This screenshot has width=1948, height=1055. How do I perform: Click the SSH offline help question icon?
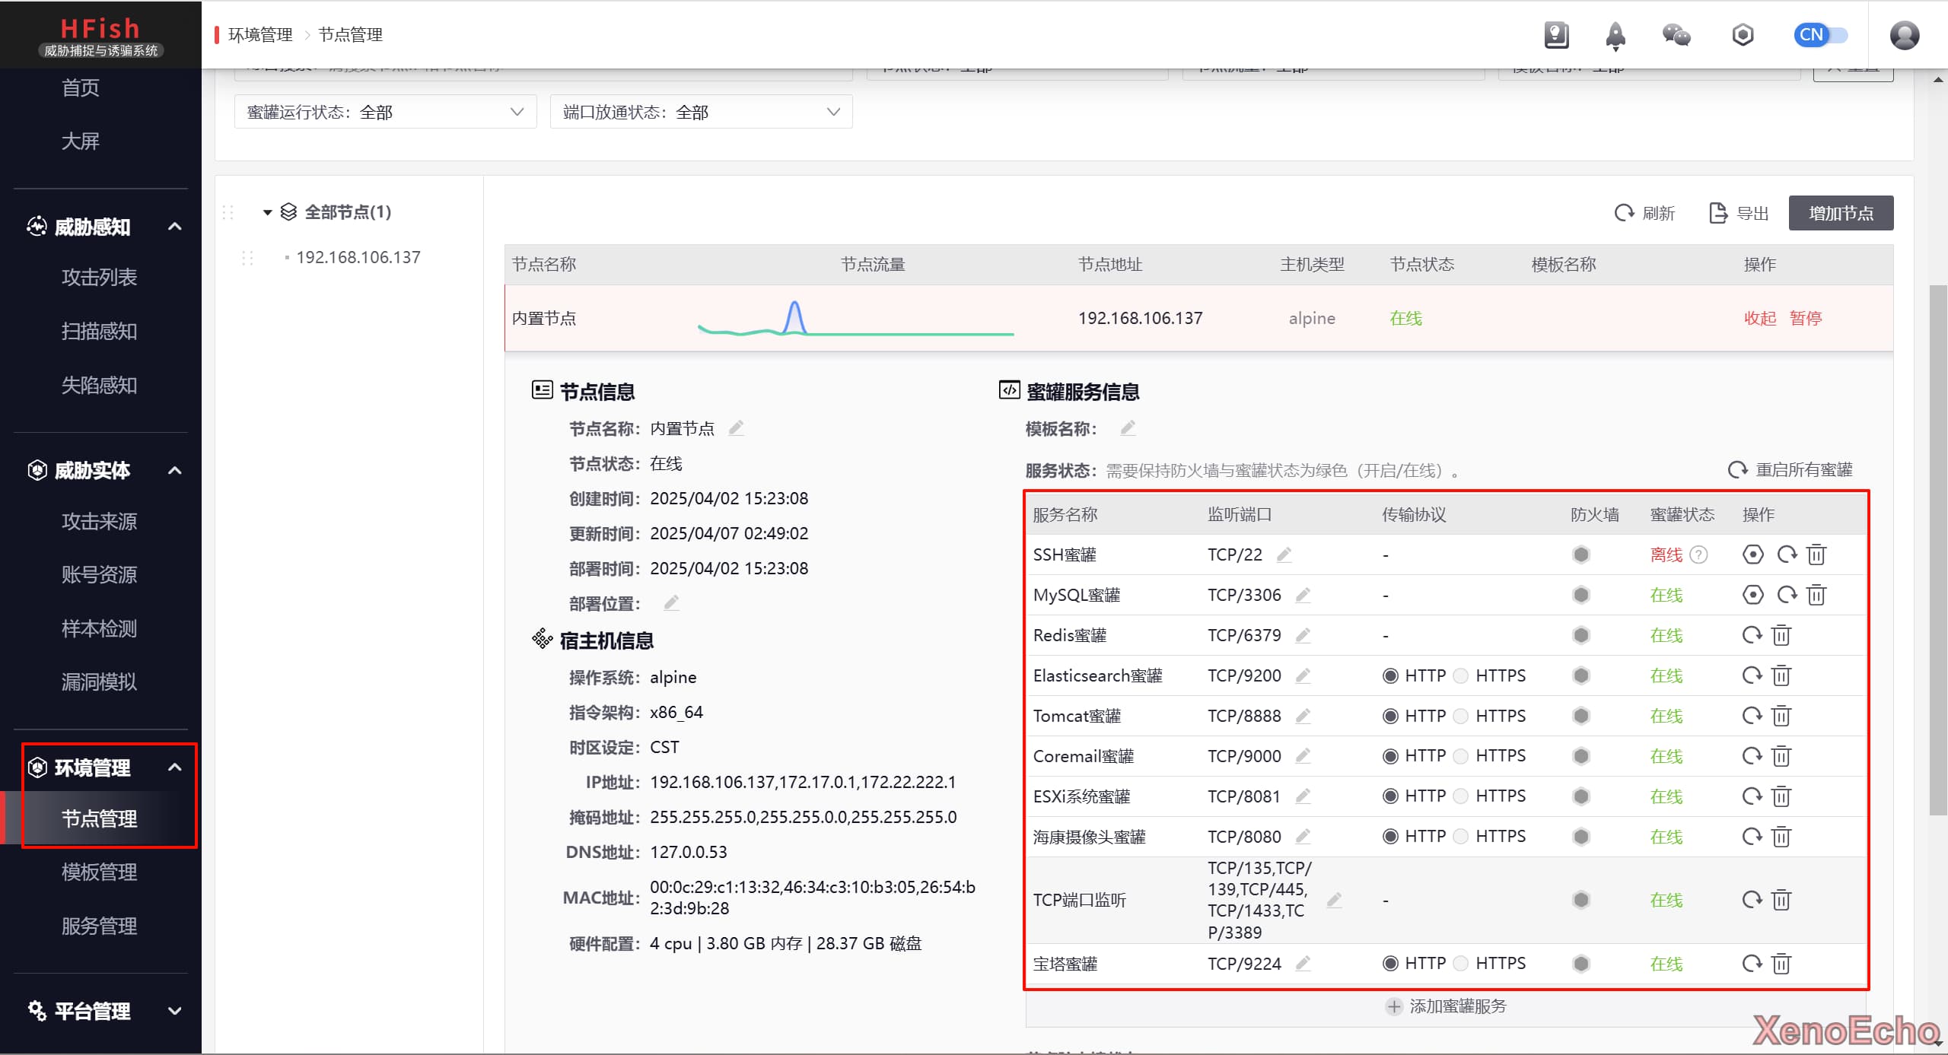tap(1698, 555)
